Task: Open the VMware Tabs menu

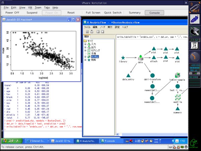Action: click(47, 8)
